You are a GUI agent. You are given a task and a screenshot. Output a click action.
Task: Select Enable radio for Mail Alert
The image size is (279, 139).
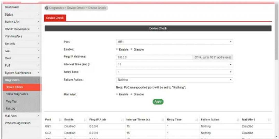(x=117, y=94)
